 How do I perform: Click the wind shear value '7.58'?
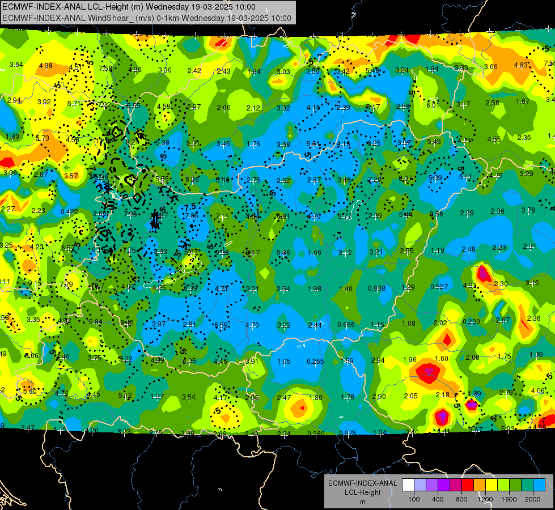coord(106,69)
